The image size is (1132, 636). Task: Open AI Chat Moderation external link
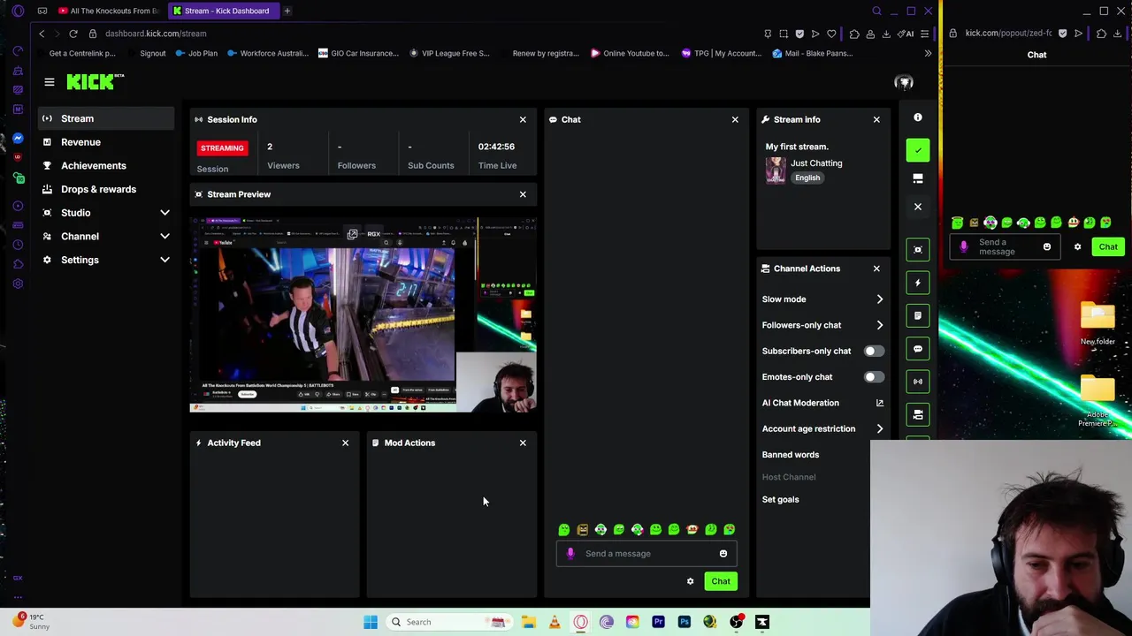pyautogui.click(x=879, y=403)
